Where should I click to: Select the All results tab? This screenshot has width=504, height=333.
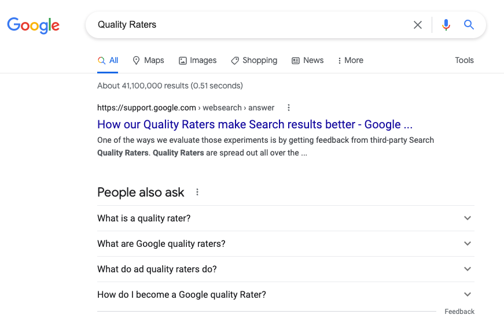108,60
